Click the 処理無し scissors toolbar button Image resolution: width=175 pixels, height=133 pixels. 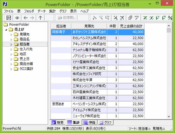(x=66, y=18)
